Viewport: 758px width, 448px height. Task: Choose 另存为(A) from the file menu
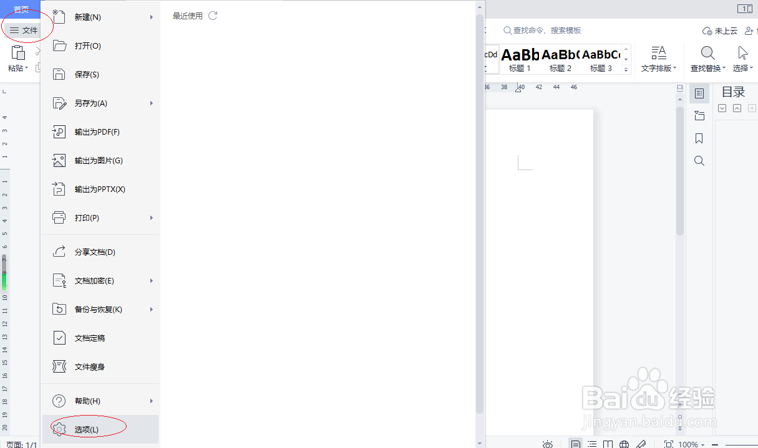pos(100,103)
